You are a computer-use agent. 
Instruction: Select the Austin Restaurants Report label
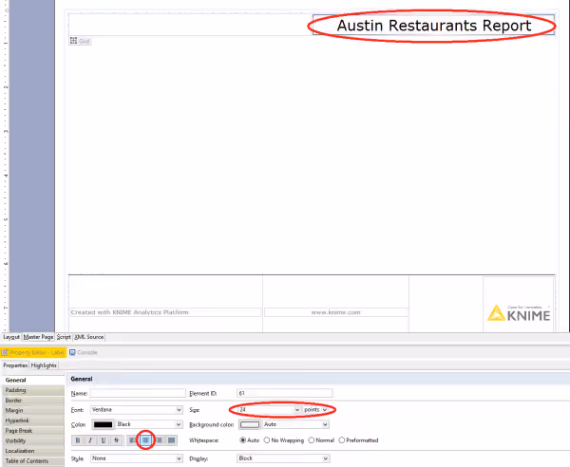tap(434, 25)
